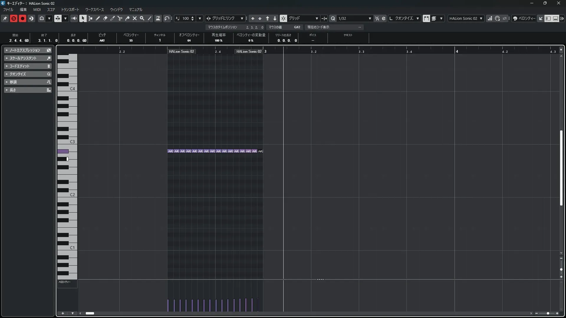Open the グリッドにリンク snap mode dropdown
566x318 pixels.
click(x=242, y=18)
